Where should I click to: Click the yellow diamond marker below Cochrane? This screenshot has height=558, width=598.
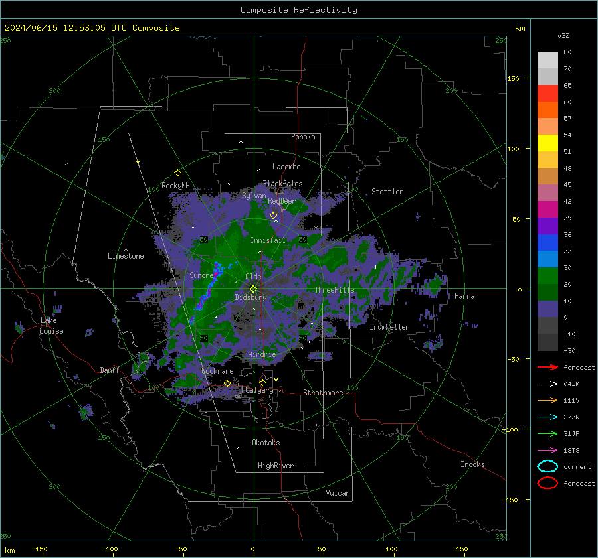tap(228, 383)
